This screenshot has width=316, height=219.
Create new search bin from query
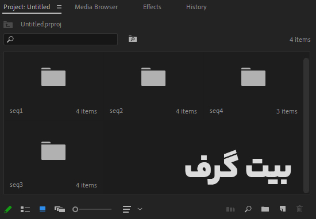click(133, 39)
